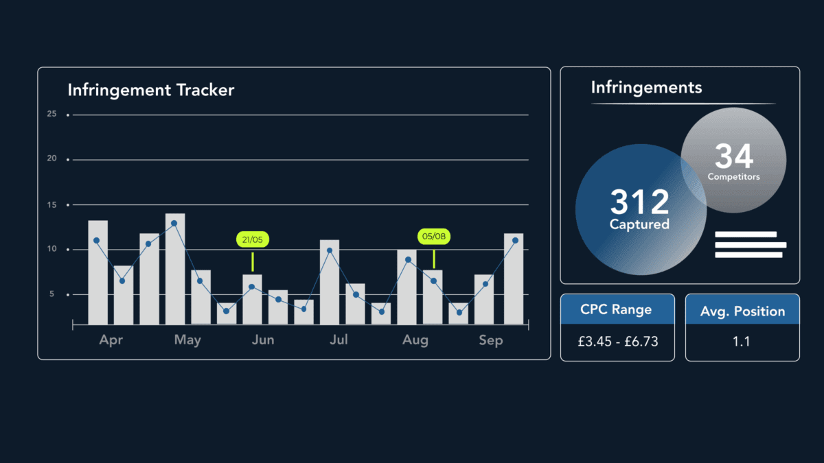Click the white three-line legend icon
The height and width of the screenshot is (463, 824).
[x=750, y=245]
